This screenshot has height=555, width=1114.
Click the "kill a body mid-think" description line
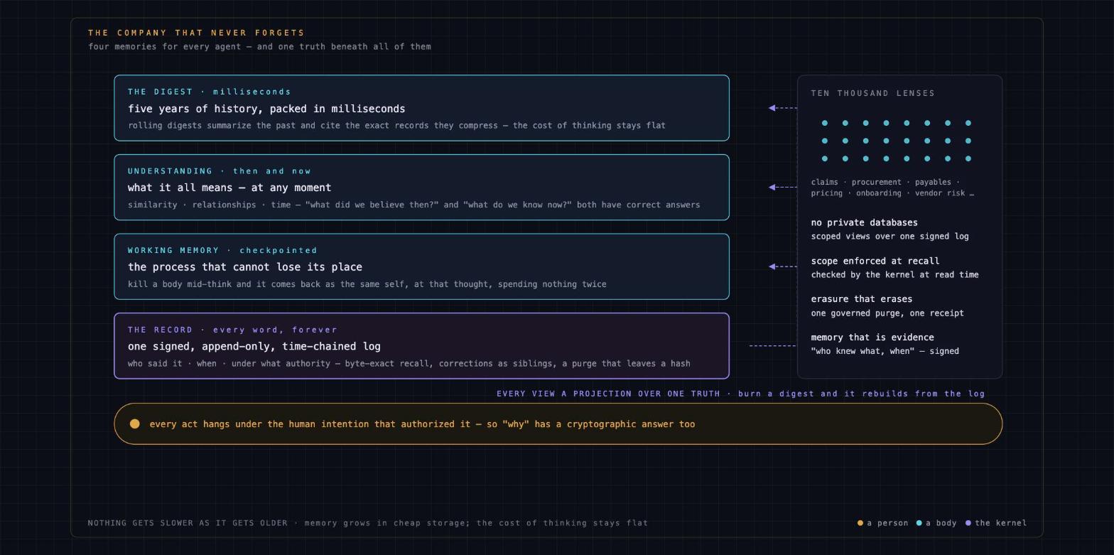point(367,284)
